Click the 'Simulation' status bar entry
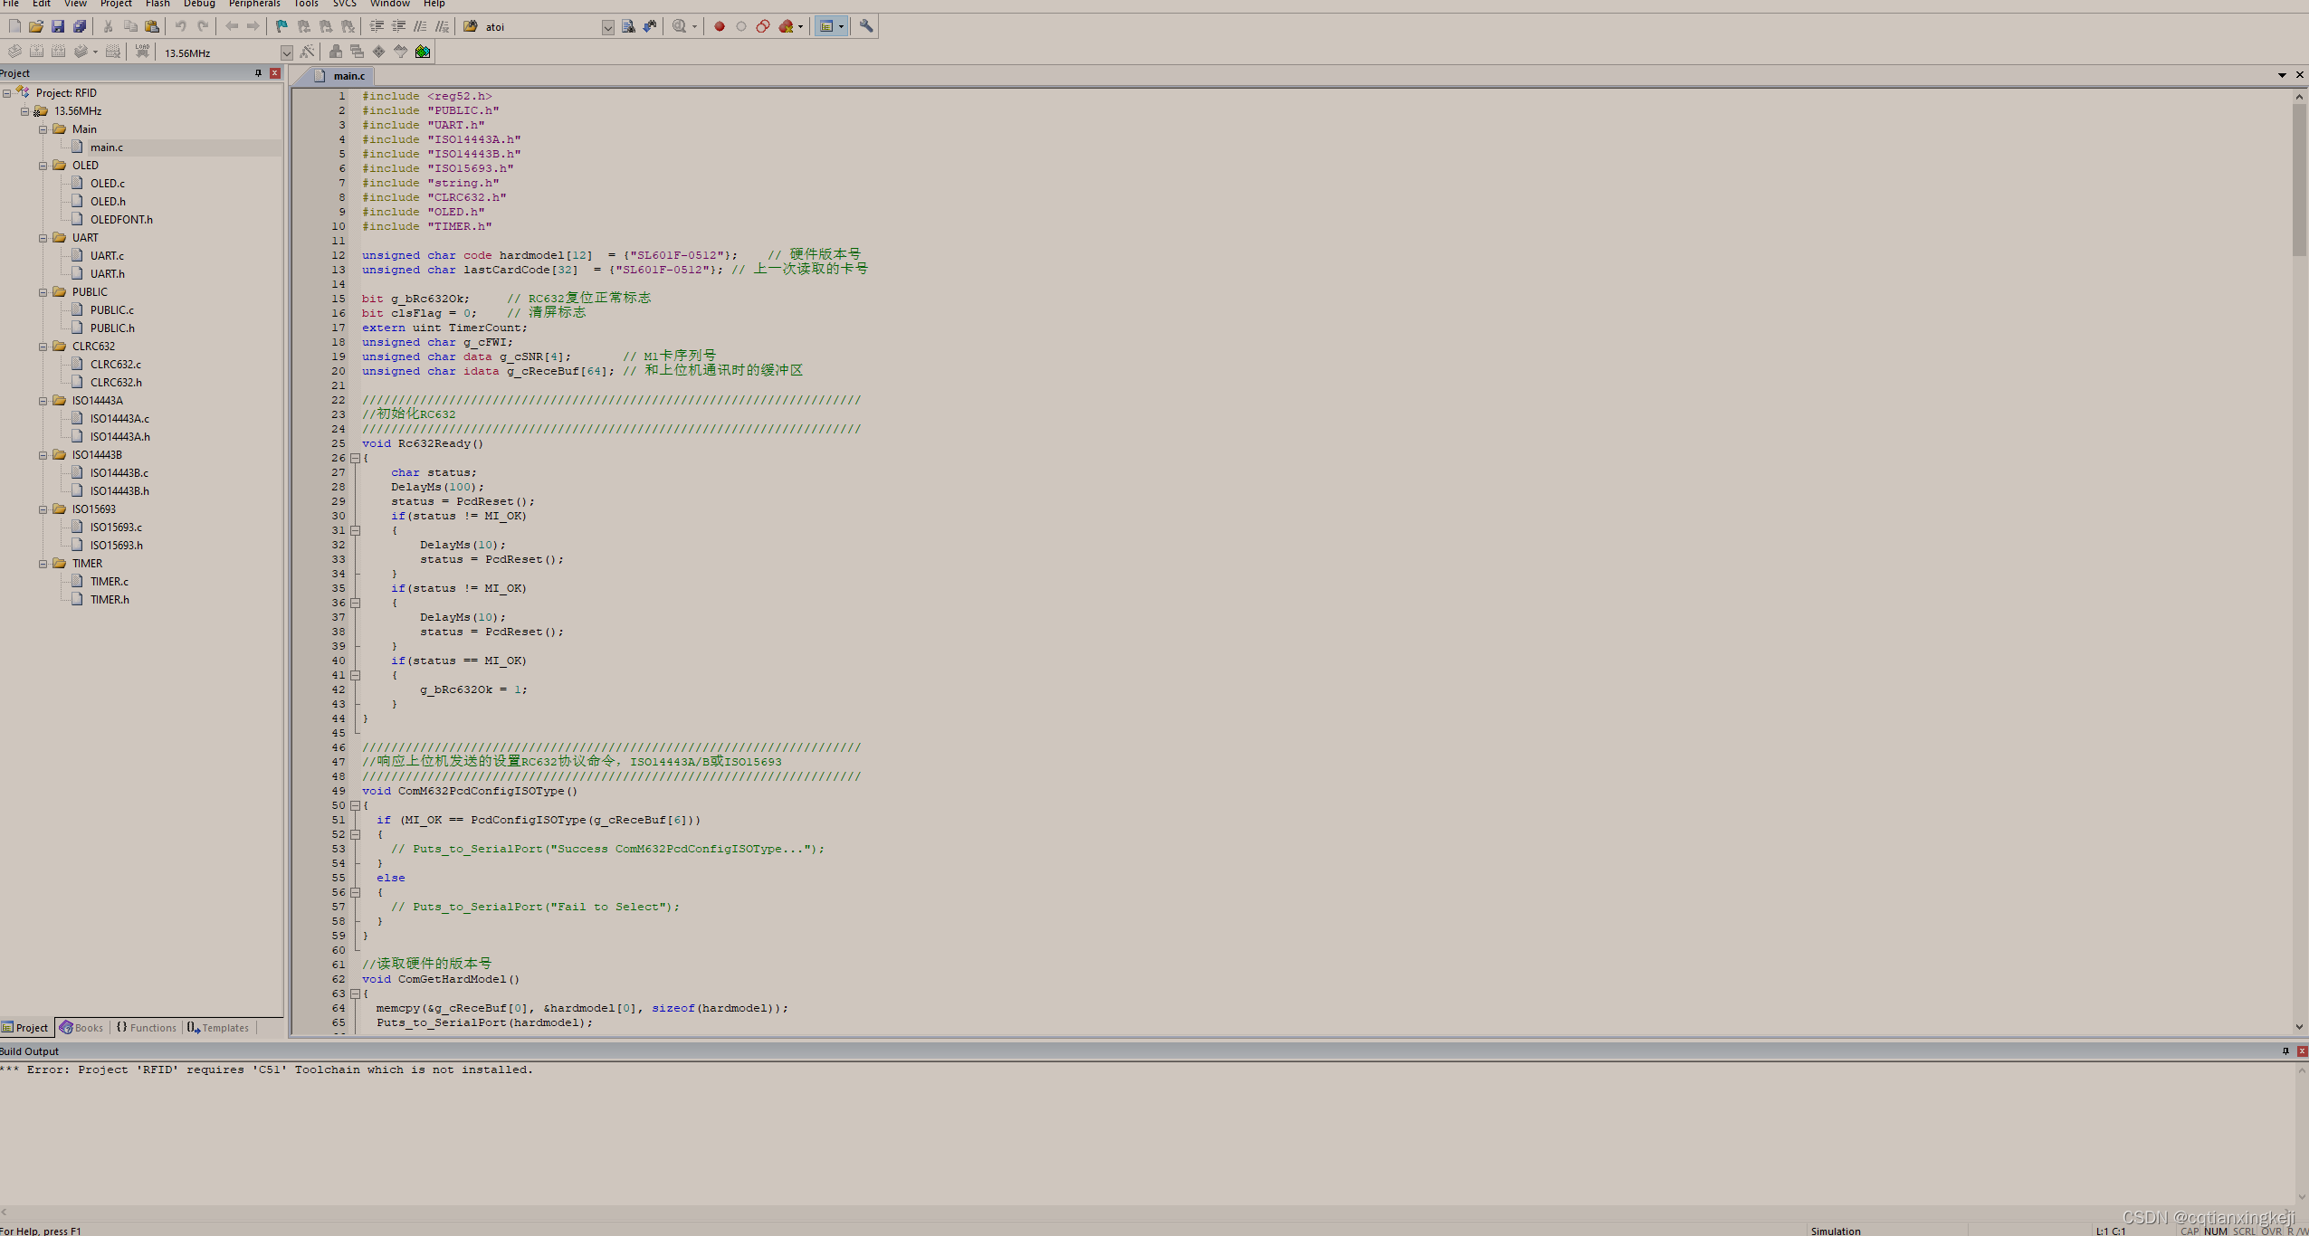 click(x=1836, y=1231)
